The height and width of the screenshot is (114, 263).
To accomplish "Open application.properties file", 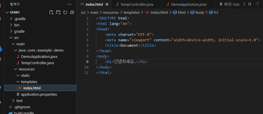I will click(40, 94).
